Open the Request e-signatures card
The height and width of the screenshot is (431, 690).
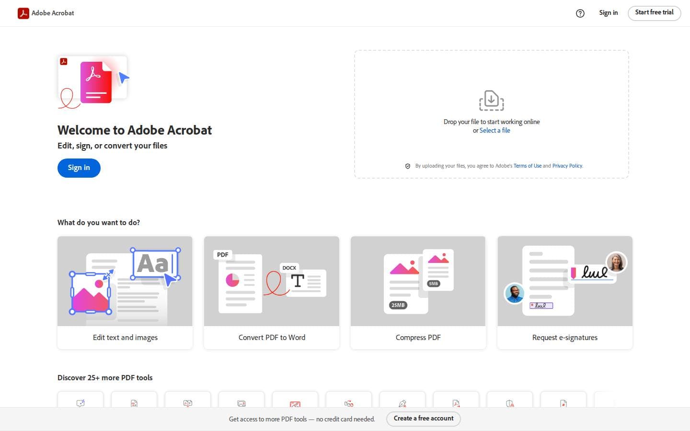(x=565, y=293)
